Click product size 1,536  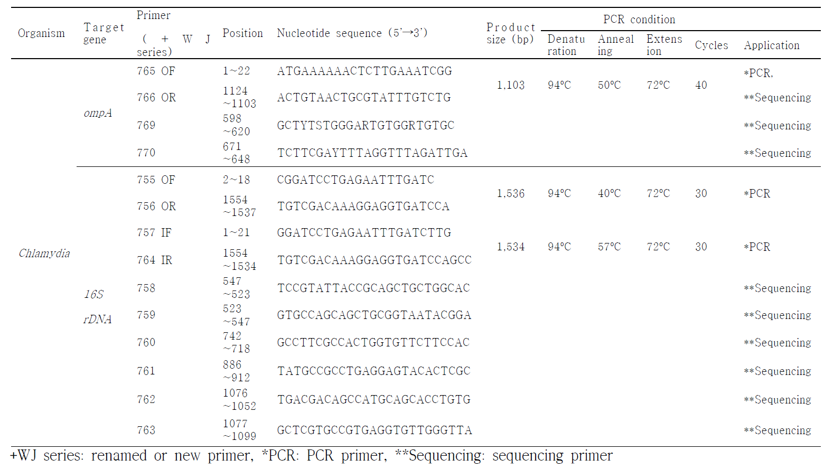(x=511, y=194)
